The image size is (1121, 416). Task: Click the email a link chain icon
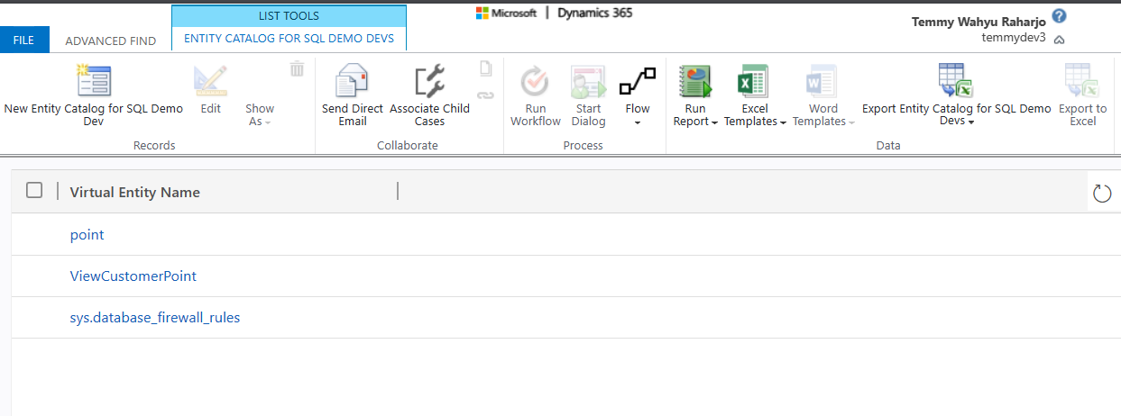coord(486,94)
